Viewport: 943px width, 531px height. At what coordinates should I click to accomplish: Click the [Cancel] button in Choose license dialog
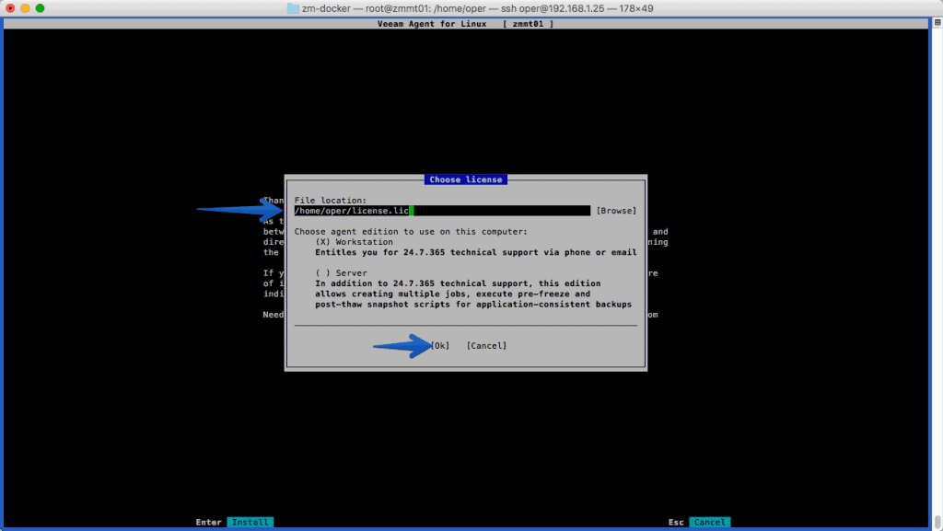point(486,345)
